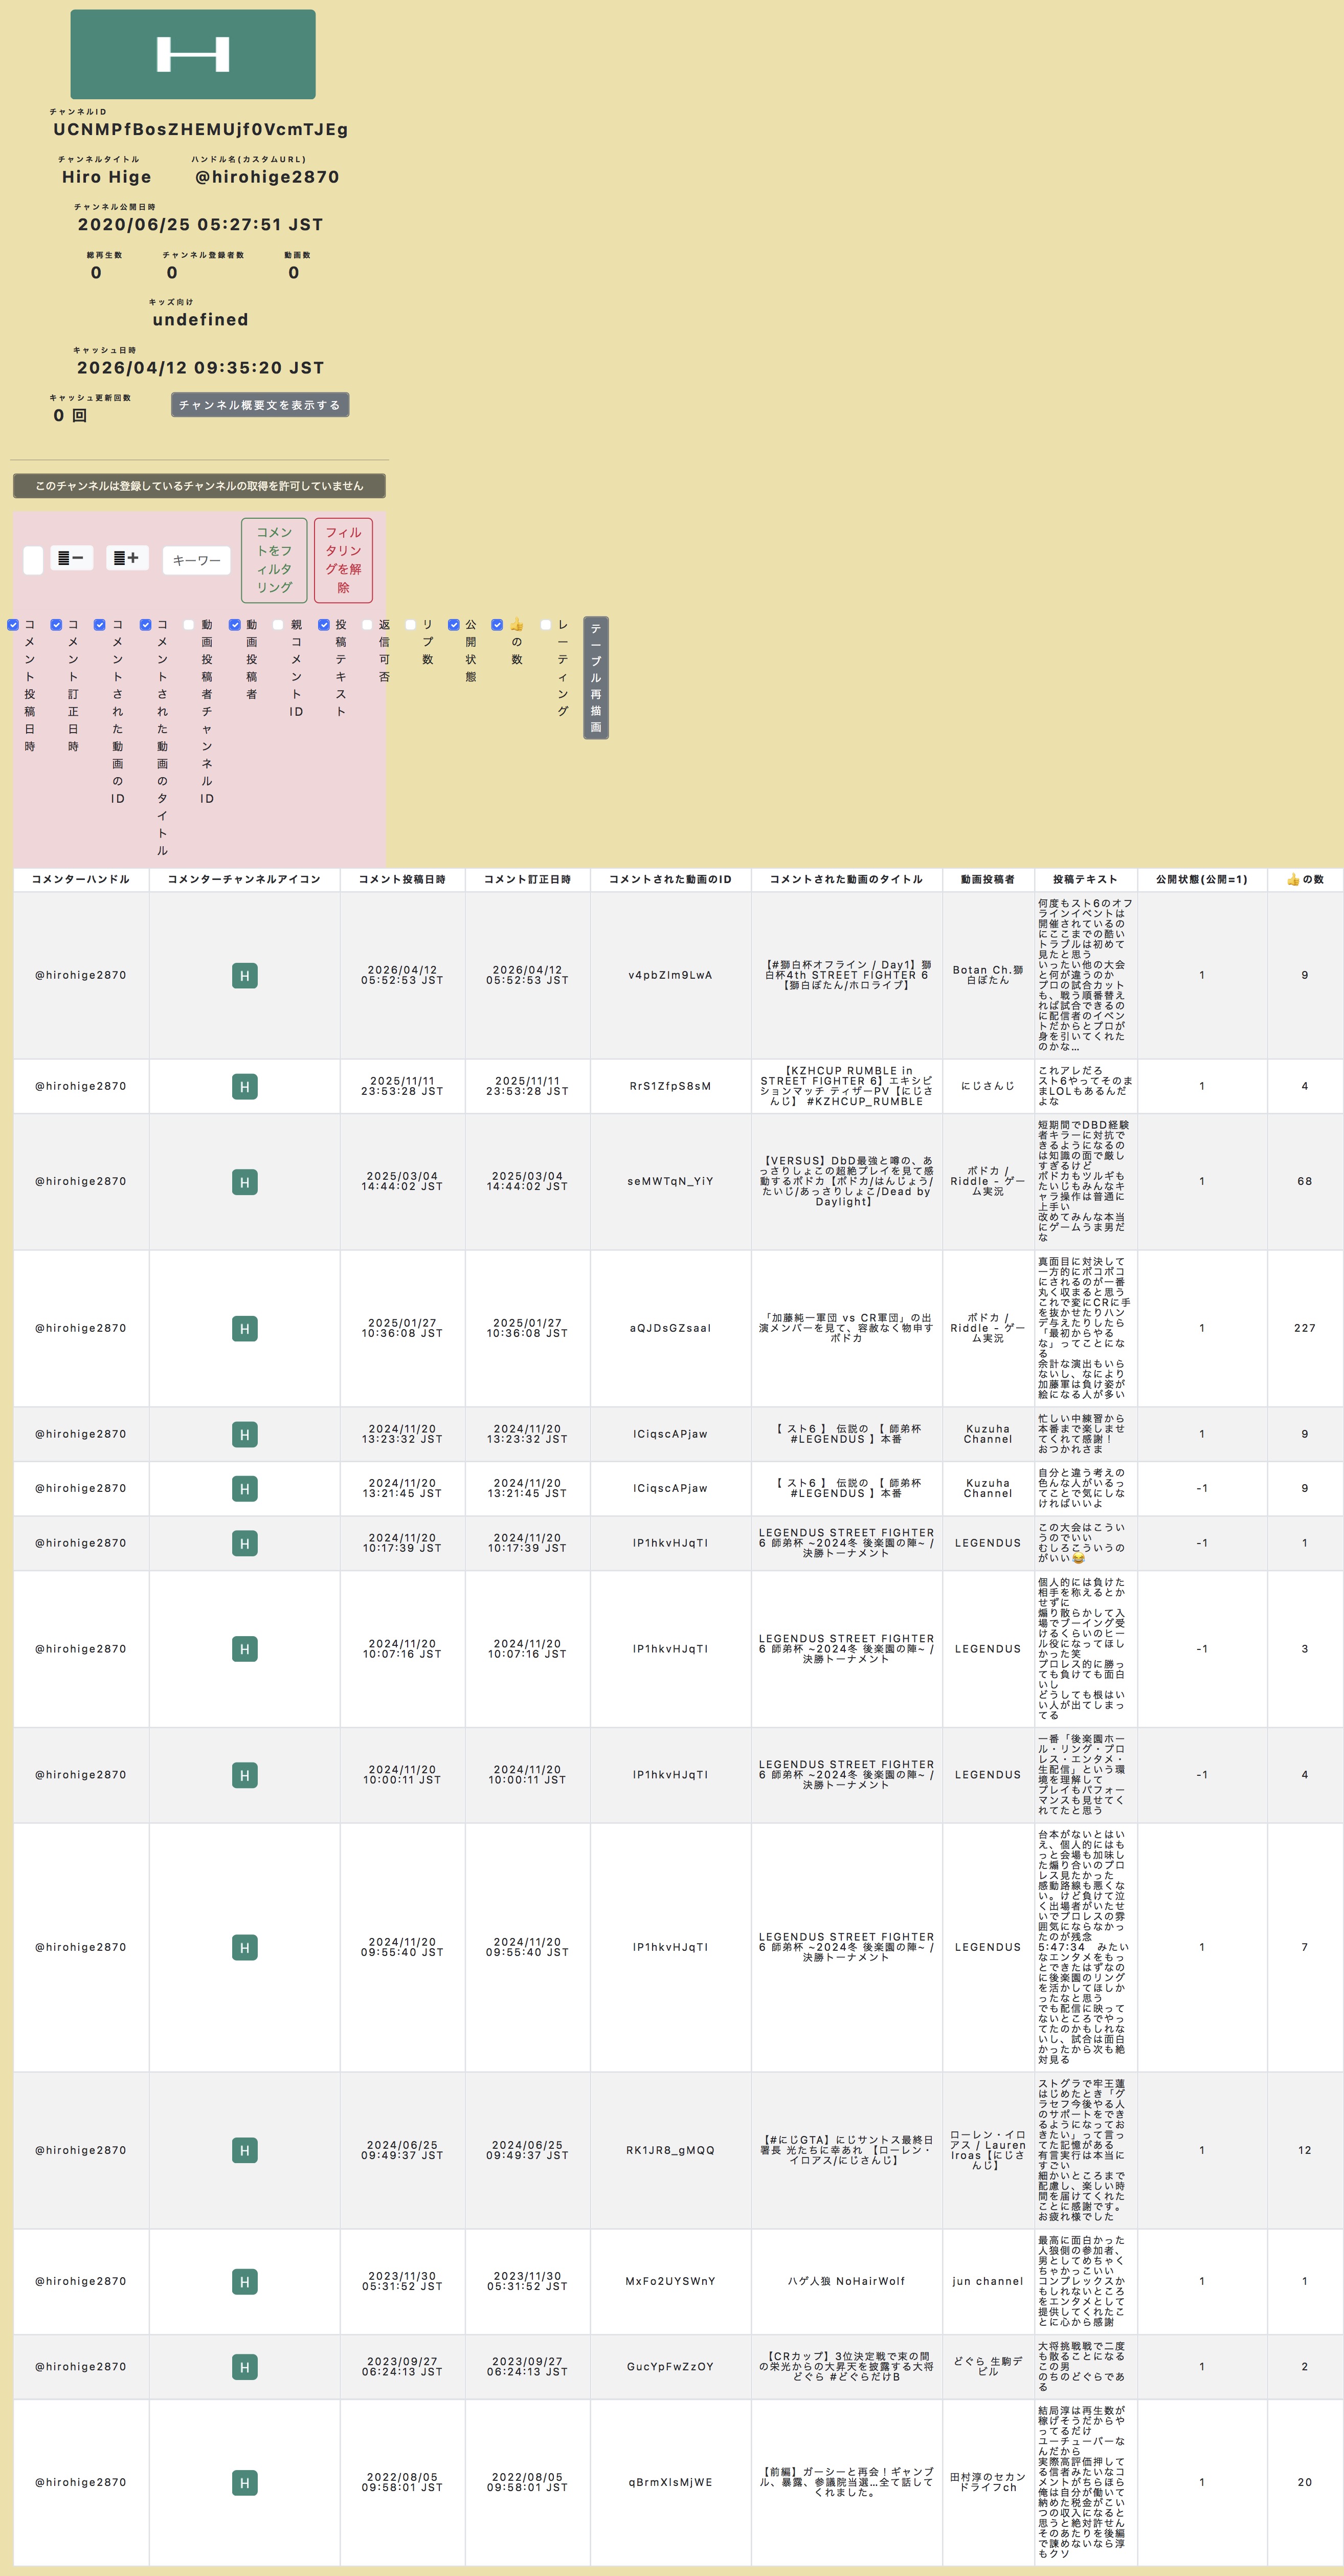Click the large Hiro Hige channel banner
1344x2576 pixels.
click(x=193, y=55)
